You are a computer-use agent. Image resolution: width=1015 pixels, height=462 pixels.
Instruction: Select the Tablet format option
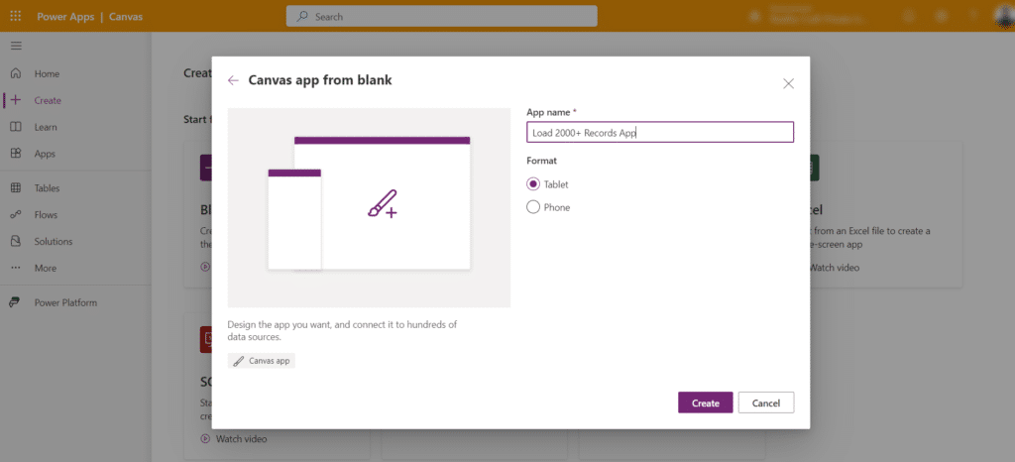[533, 184]
